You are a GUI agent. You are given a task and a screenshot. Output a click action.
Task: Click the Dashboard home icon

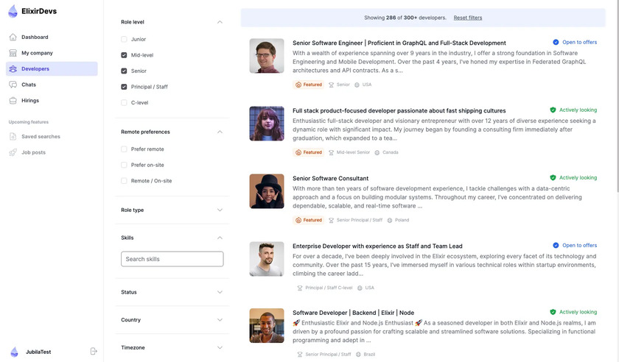[13, 37]
